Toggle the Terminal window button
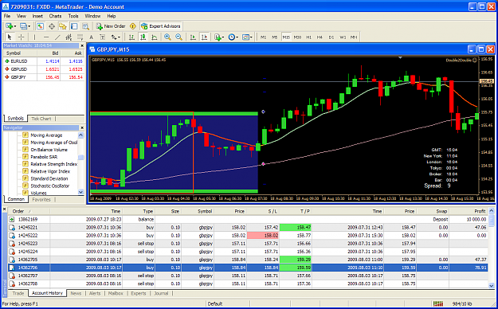The width and height of the screenshot is (498, 309). point(74,26)
